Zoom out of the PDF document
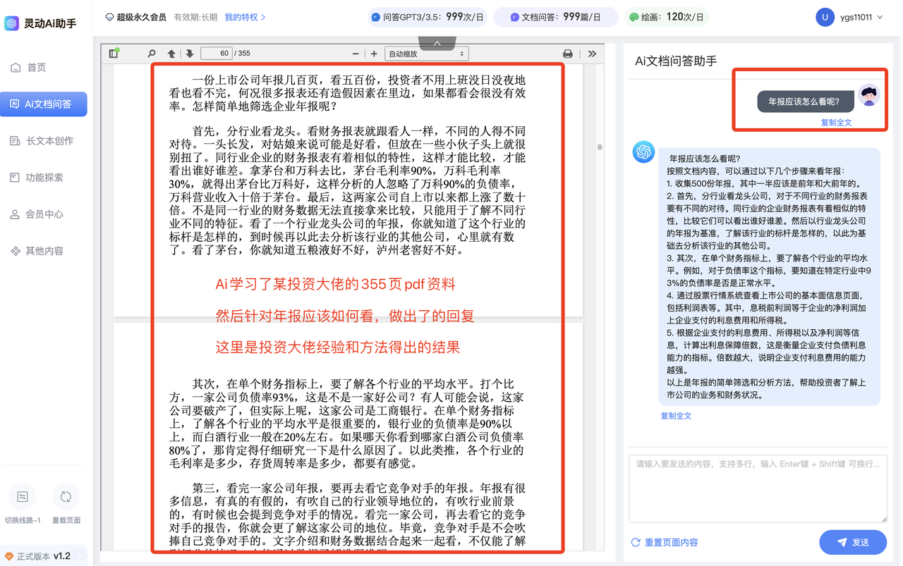 point(355,54)
